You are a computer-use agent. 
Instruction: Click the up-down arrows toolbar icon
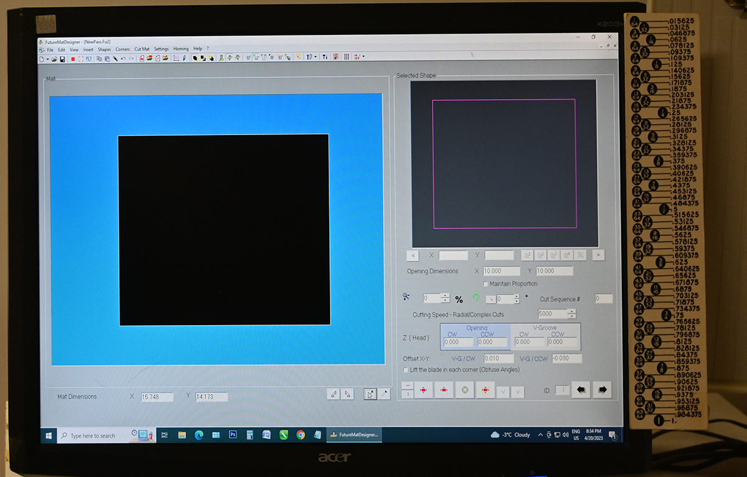click(x=325, y=57)
